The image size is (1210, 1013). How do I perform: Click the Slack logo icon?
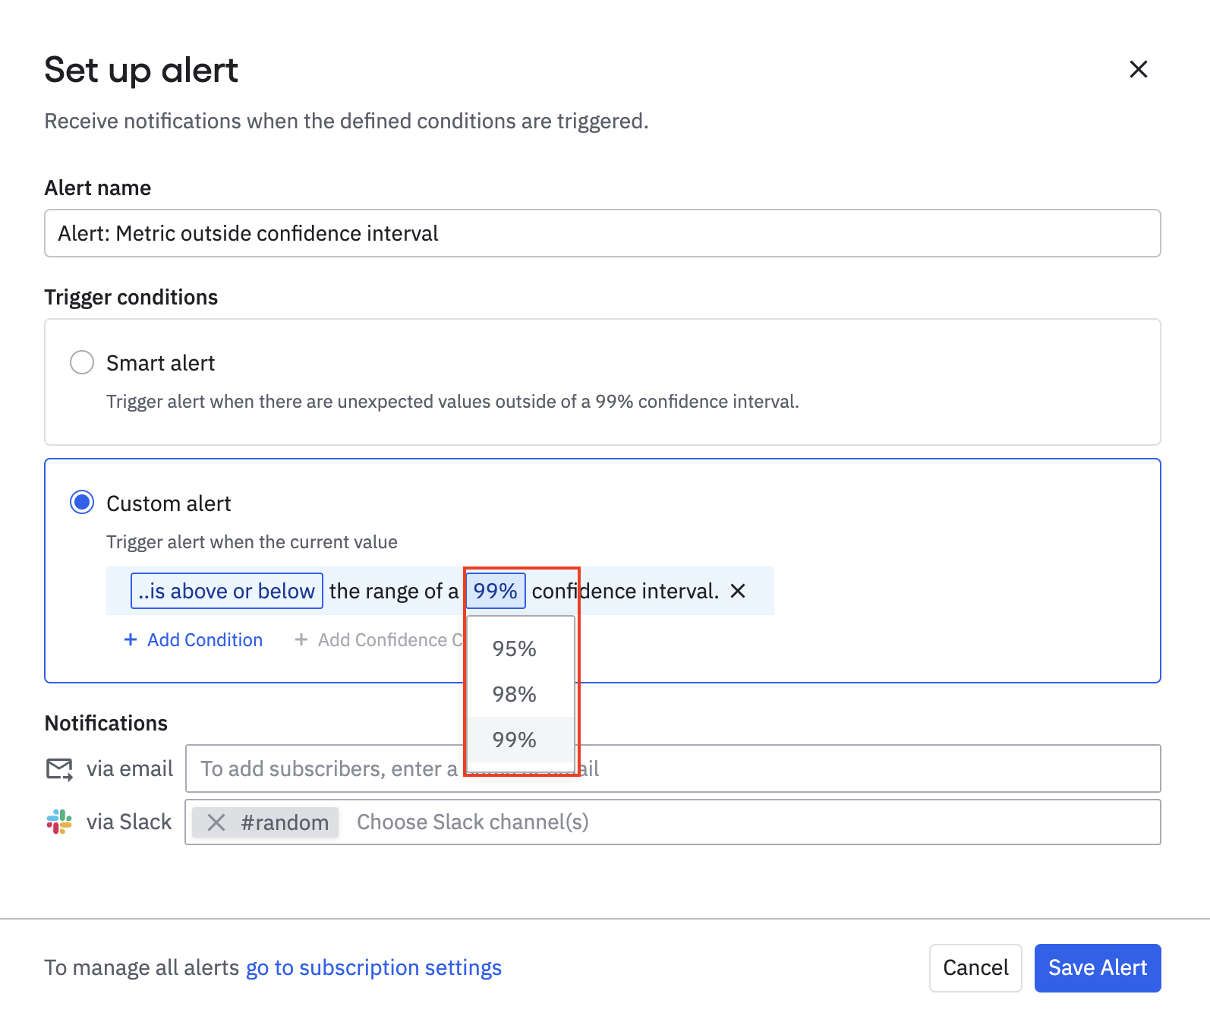point(59,822)
